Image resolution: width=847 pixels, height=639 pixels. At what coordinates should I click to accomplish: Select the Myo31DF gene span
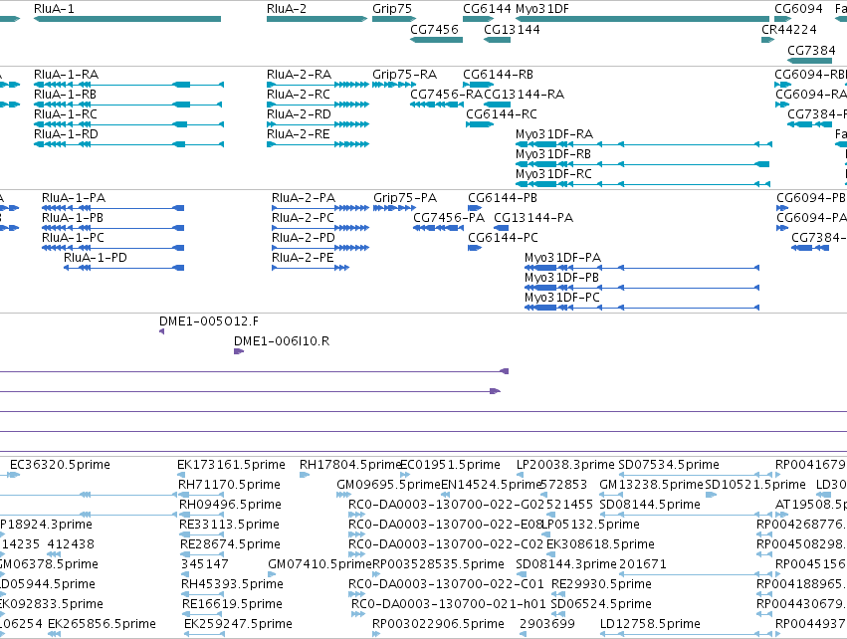pyautogui.click(x=642, y=19)
